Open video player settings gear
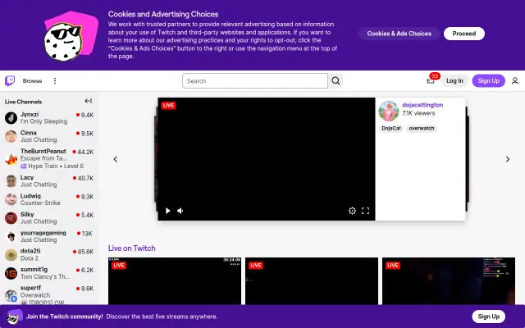Viewport: 525px width, 328px height. click(352, 211)
